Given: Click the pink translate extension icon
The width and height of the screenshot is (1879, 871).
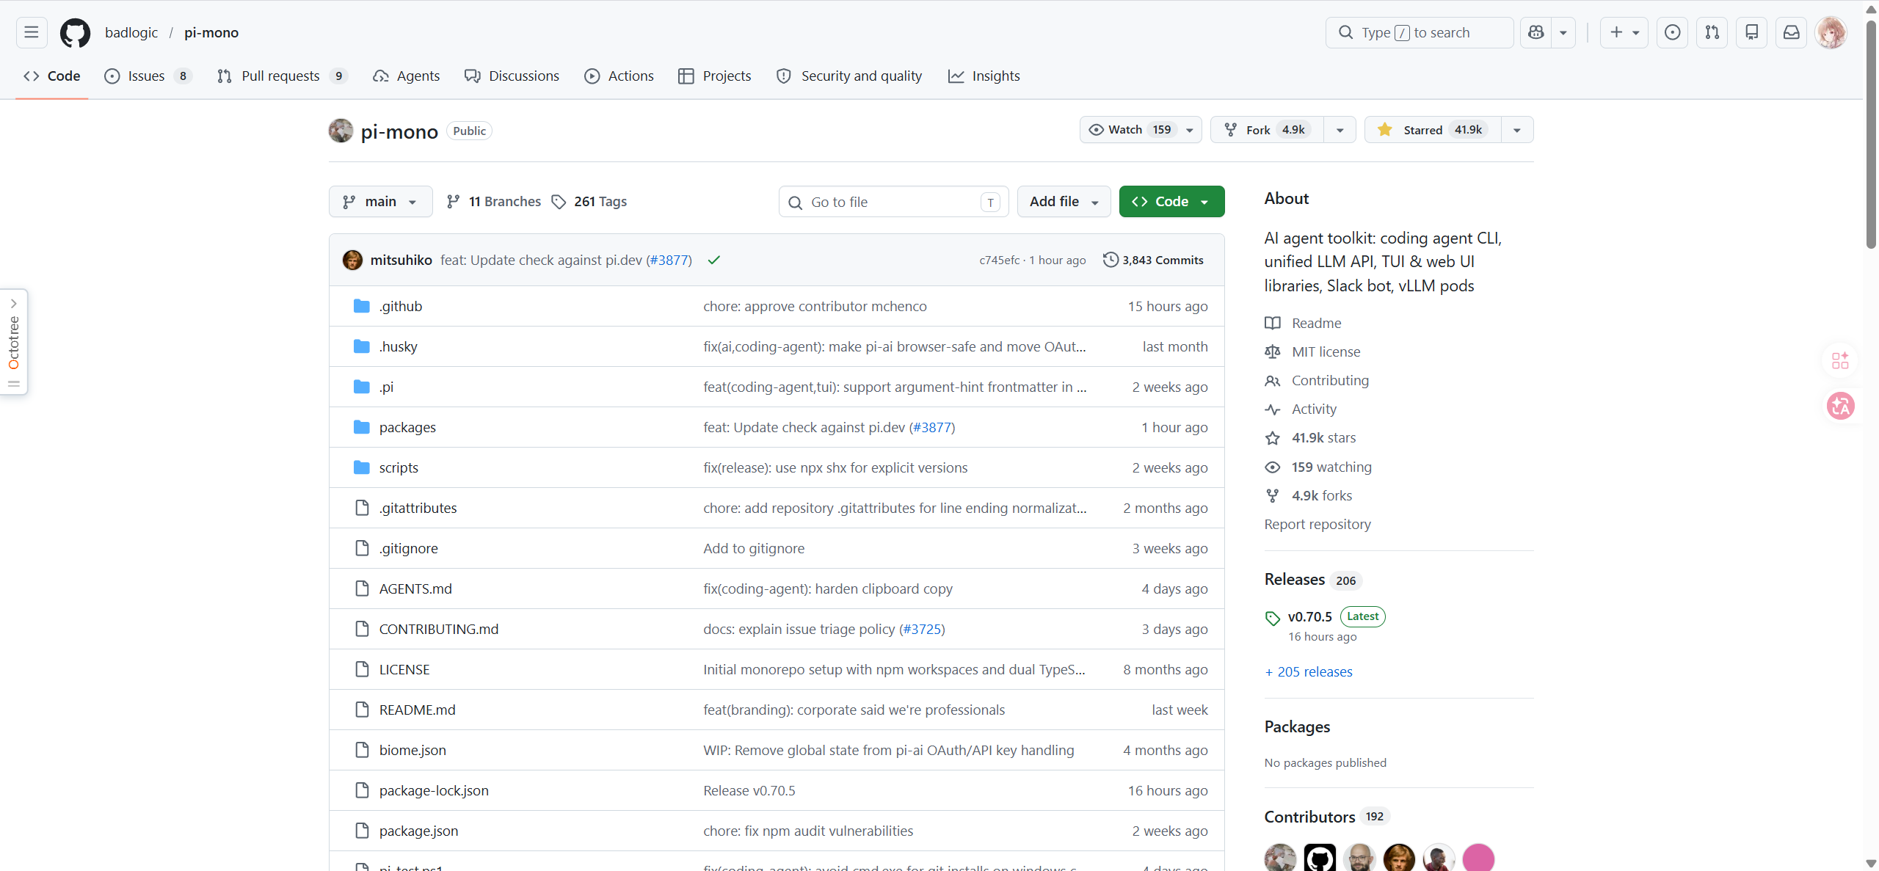Looking at the screenshot, I should 1840,405.
